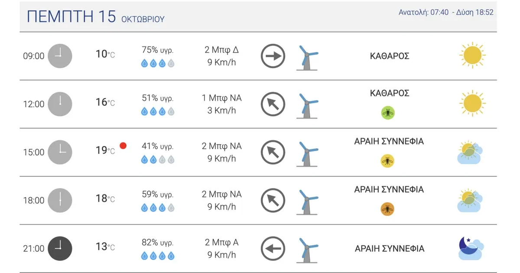
Task: Click ΚΑΘΑΡΟΣ label in 09:00 row
Action: click(390, 56)
